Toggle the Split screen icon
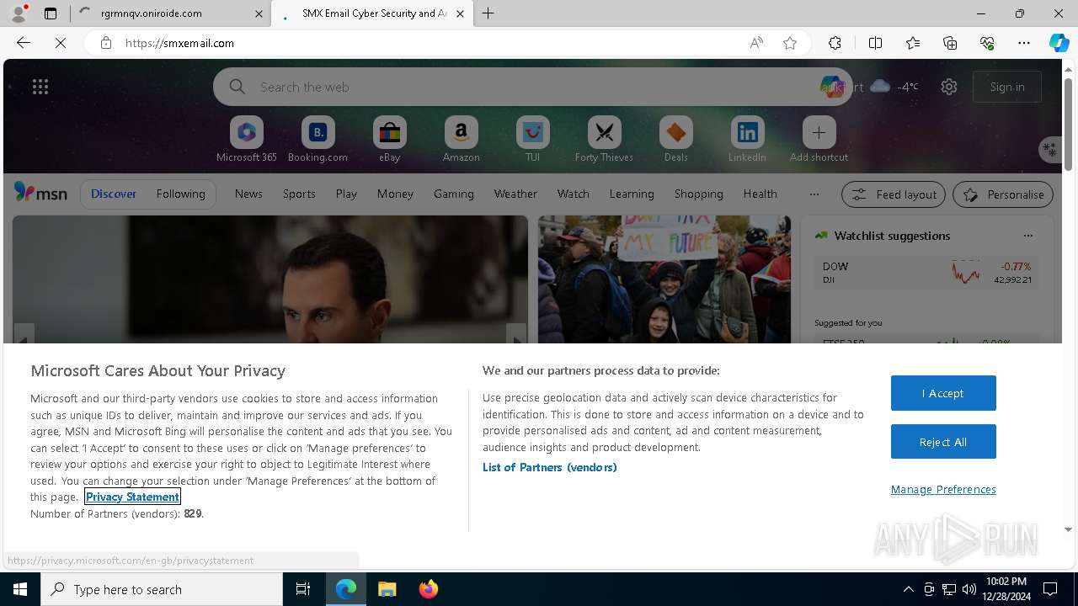The height and width of the screenshot is (606, 1078). click(x=875, y=43)
